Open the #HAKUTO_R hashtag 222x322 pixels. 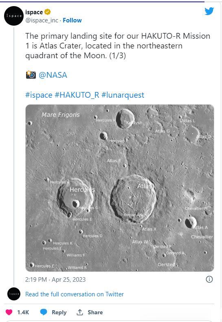pos(77,95)
